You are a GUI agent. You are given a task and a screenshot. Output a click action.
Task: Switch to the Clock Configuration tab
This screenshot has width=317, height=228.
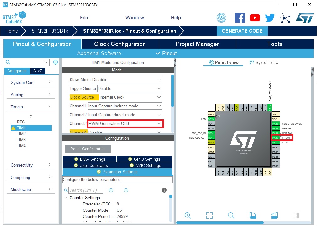tap(120, 44)
